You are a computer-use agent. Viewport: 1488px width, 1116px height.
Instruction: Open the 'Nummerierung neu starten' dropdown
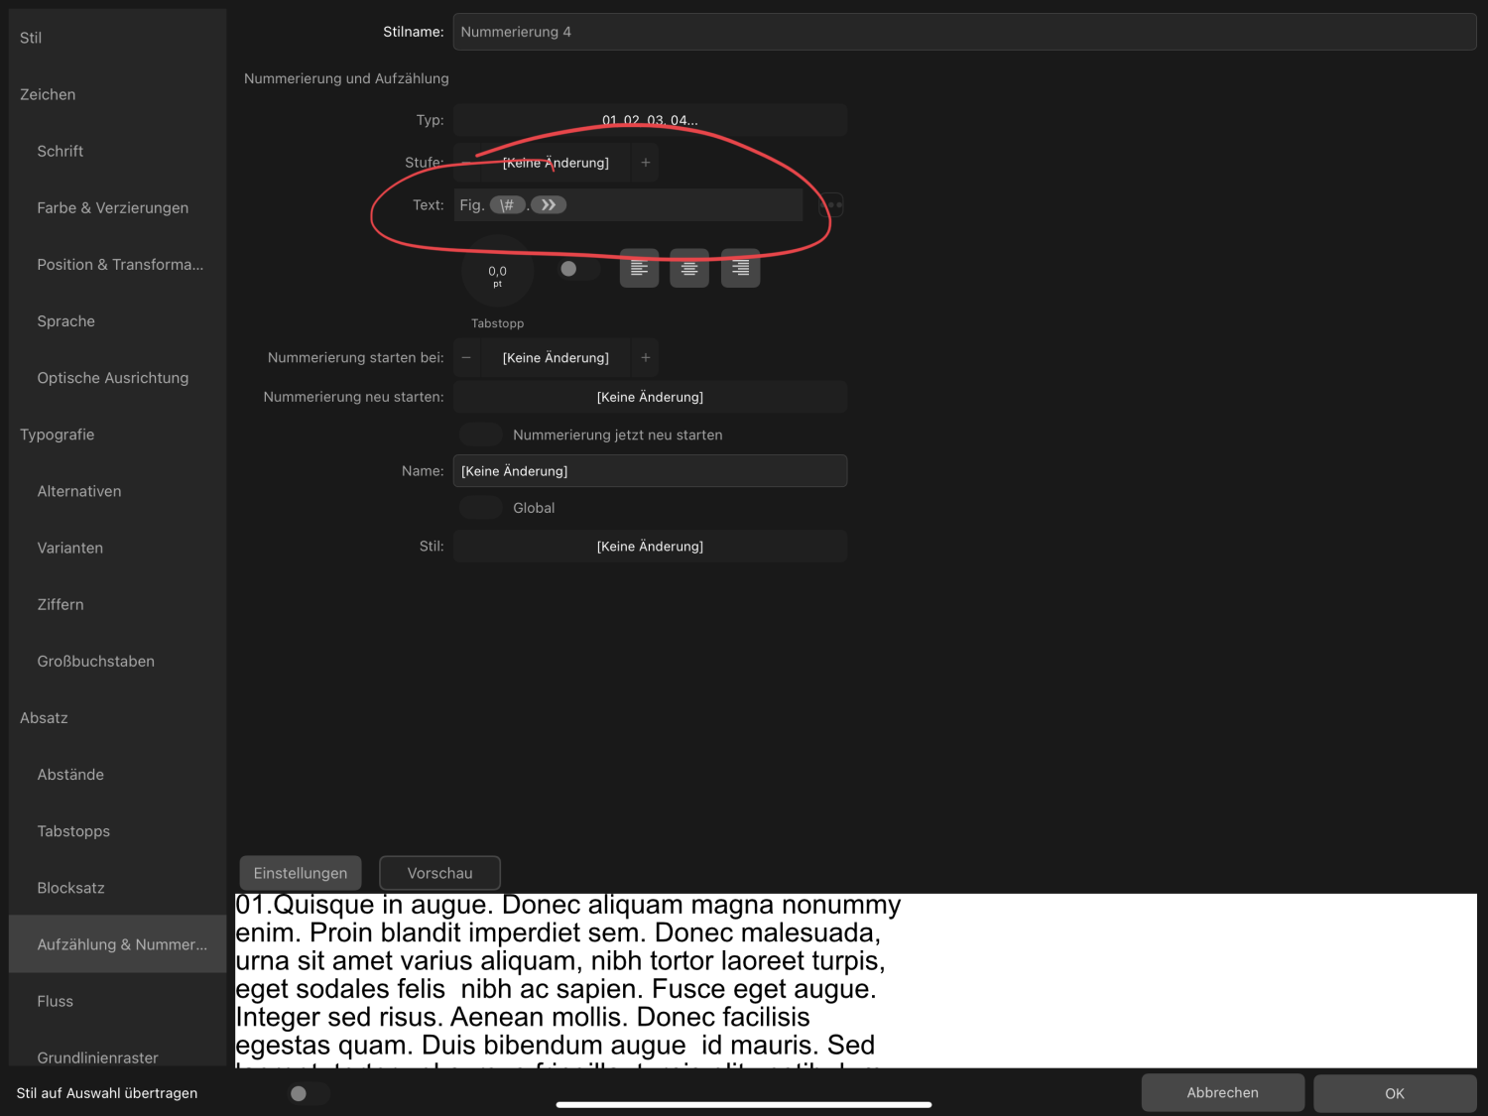click(x=650, y=396)
